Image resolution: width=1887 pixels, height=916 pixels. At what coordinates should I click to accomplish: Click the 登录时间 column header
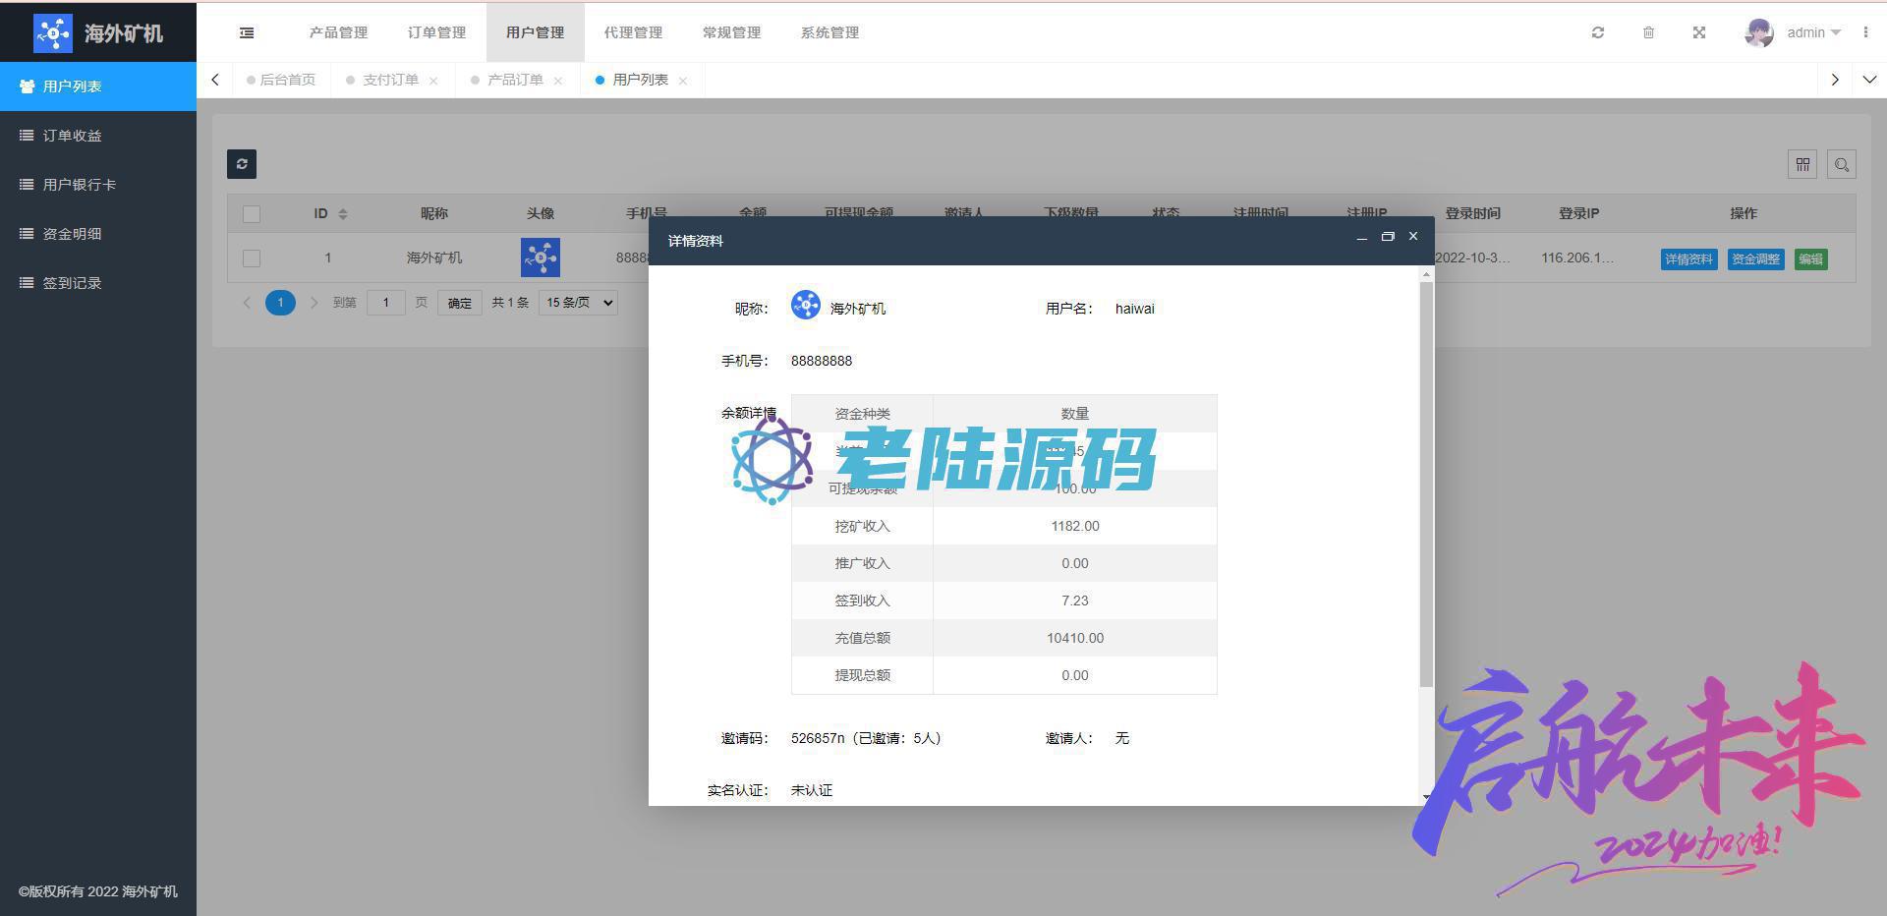tap(1472, 213)
